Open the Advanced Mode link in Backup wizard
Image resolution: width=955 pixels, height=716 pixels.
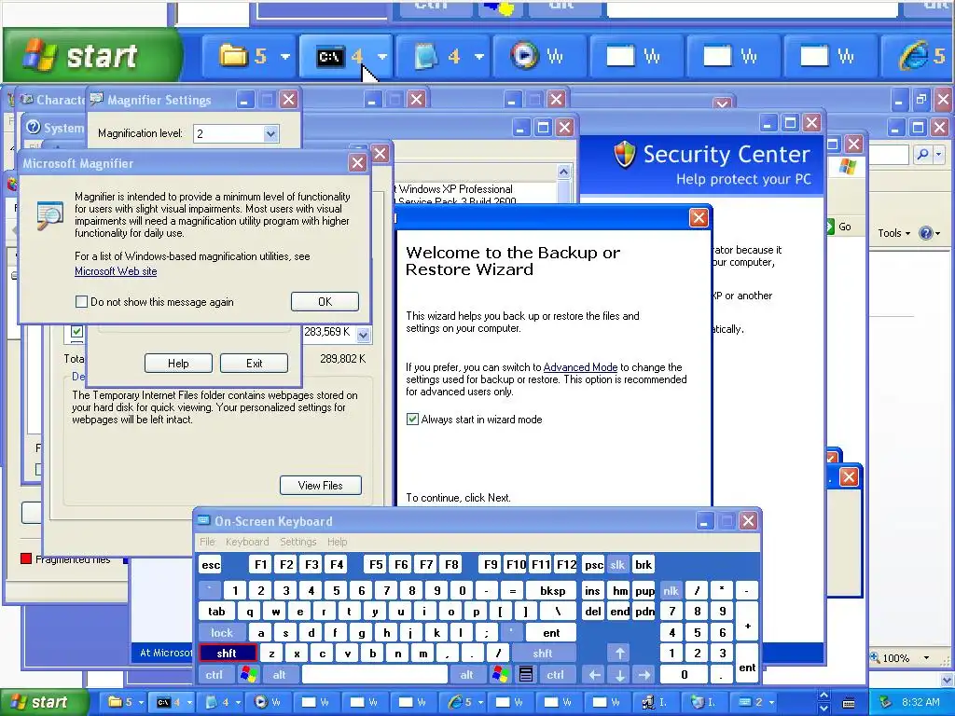(580, 367)
